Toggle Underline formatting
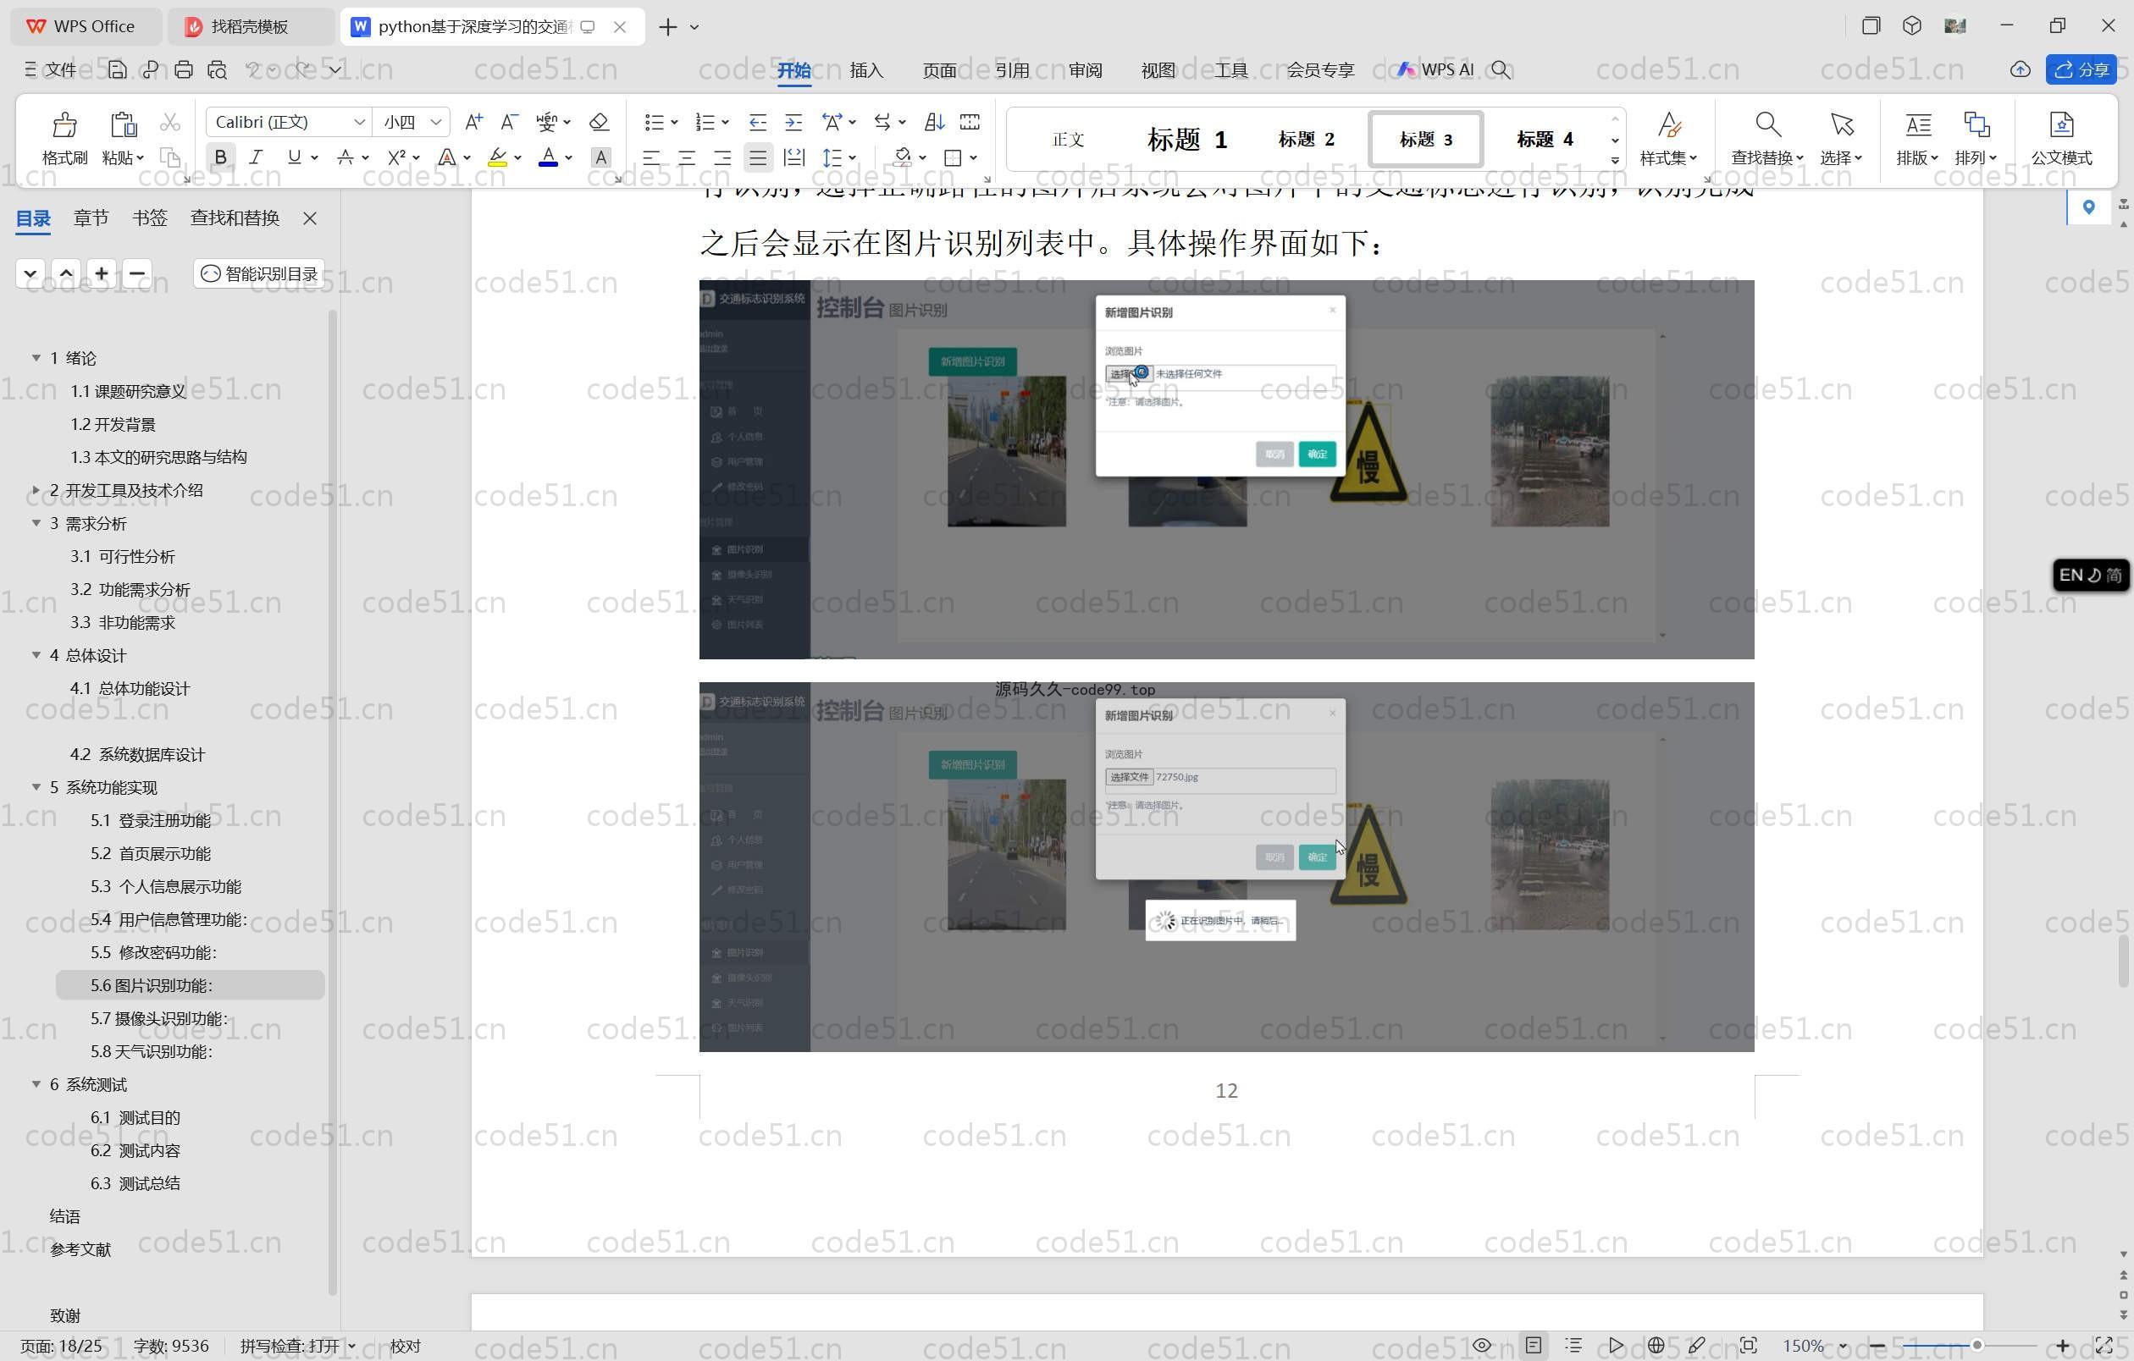The width and height of the screenshot is (2134, 1361). click(293, 157)
